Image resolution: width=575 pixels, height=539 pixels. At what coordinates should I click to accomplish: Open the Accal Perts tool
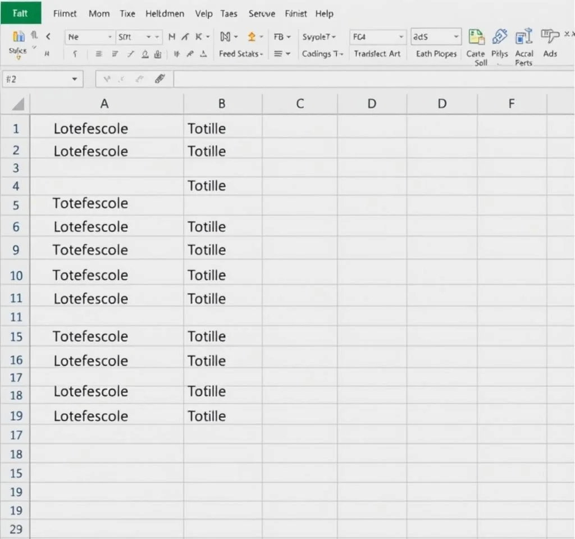click(x=523, y=38)
